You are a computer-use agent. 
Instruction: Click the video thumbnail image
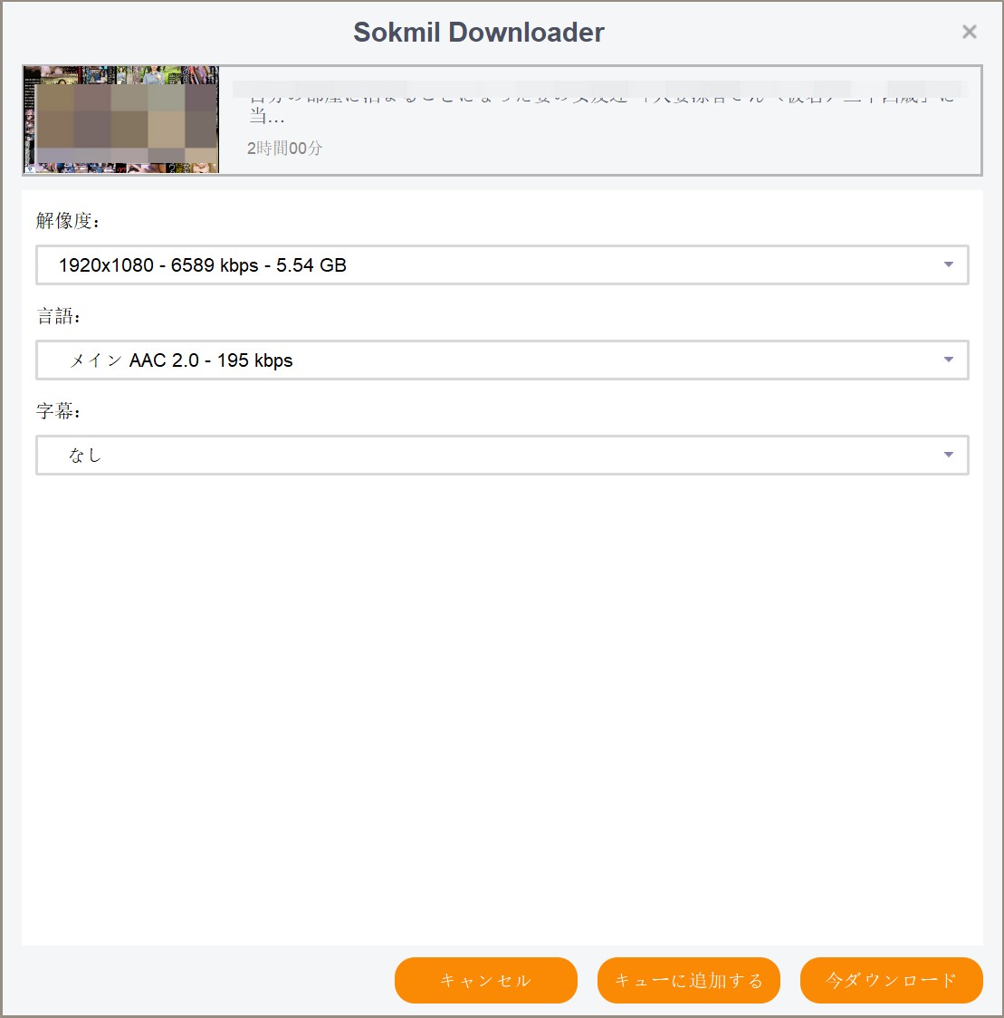coord(121,120)
